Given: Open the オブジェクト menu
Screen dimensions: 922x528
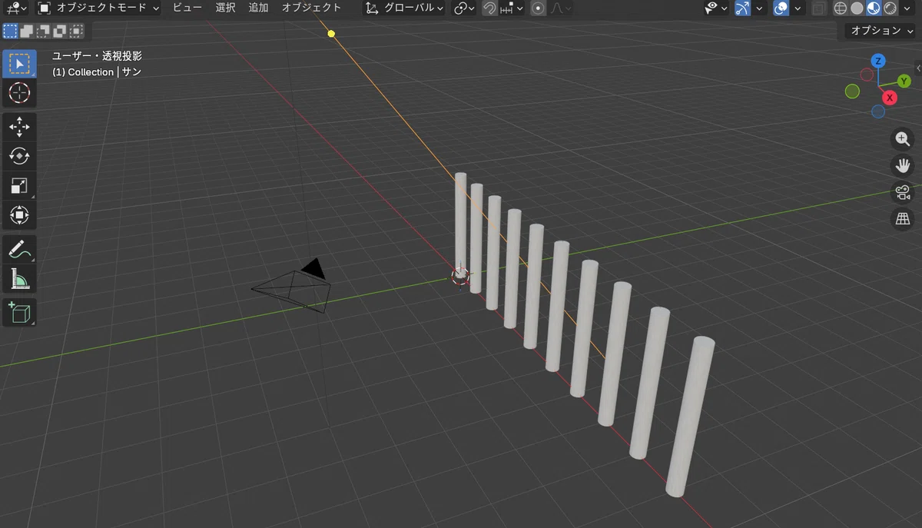Looking at the screenshot, I should (x=311, y=8).
